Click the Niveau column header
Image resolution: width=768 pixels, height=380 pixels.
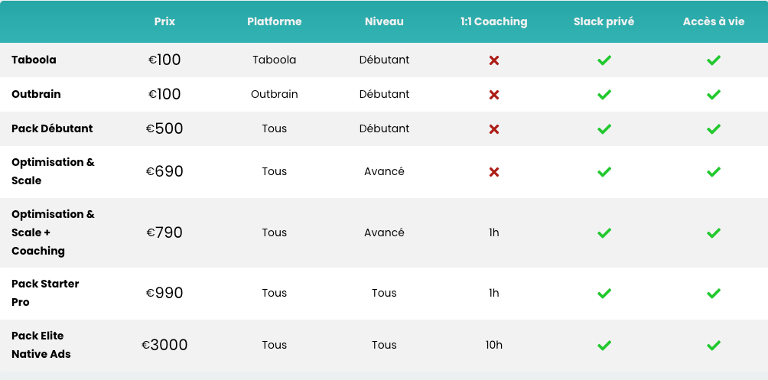pos(384,21)
